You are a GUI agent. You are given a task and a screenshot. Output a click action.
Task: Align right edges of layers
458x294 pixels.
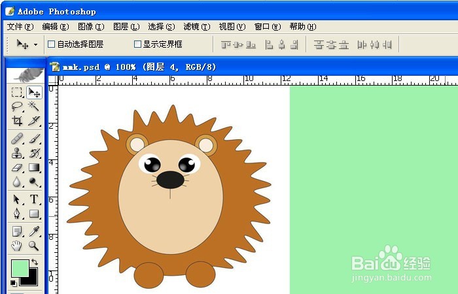pos(294,44)
